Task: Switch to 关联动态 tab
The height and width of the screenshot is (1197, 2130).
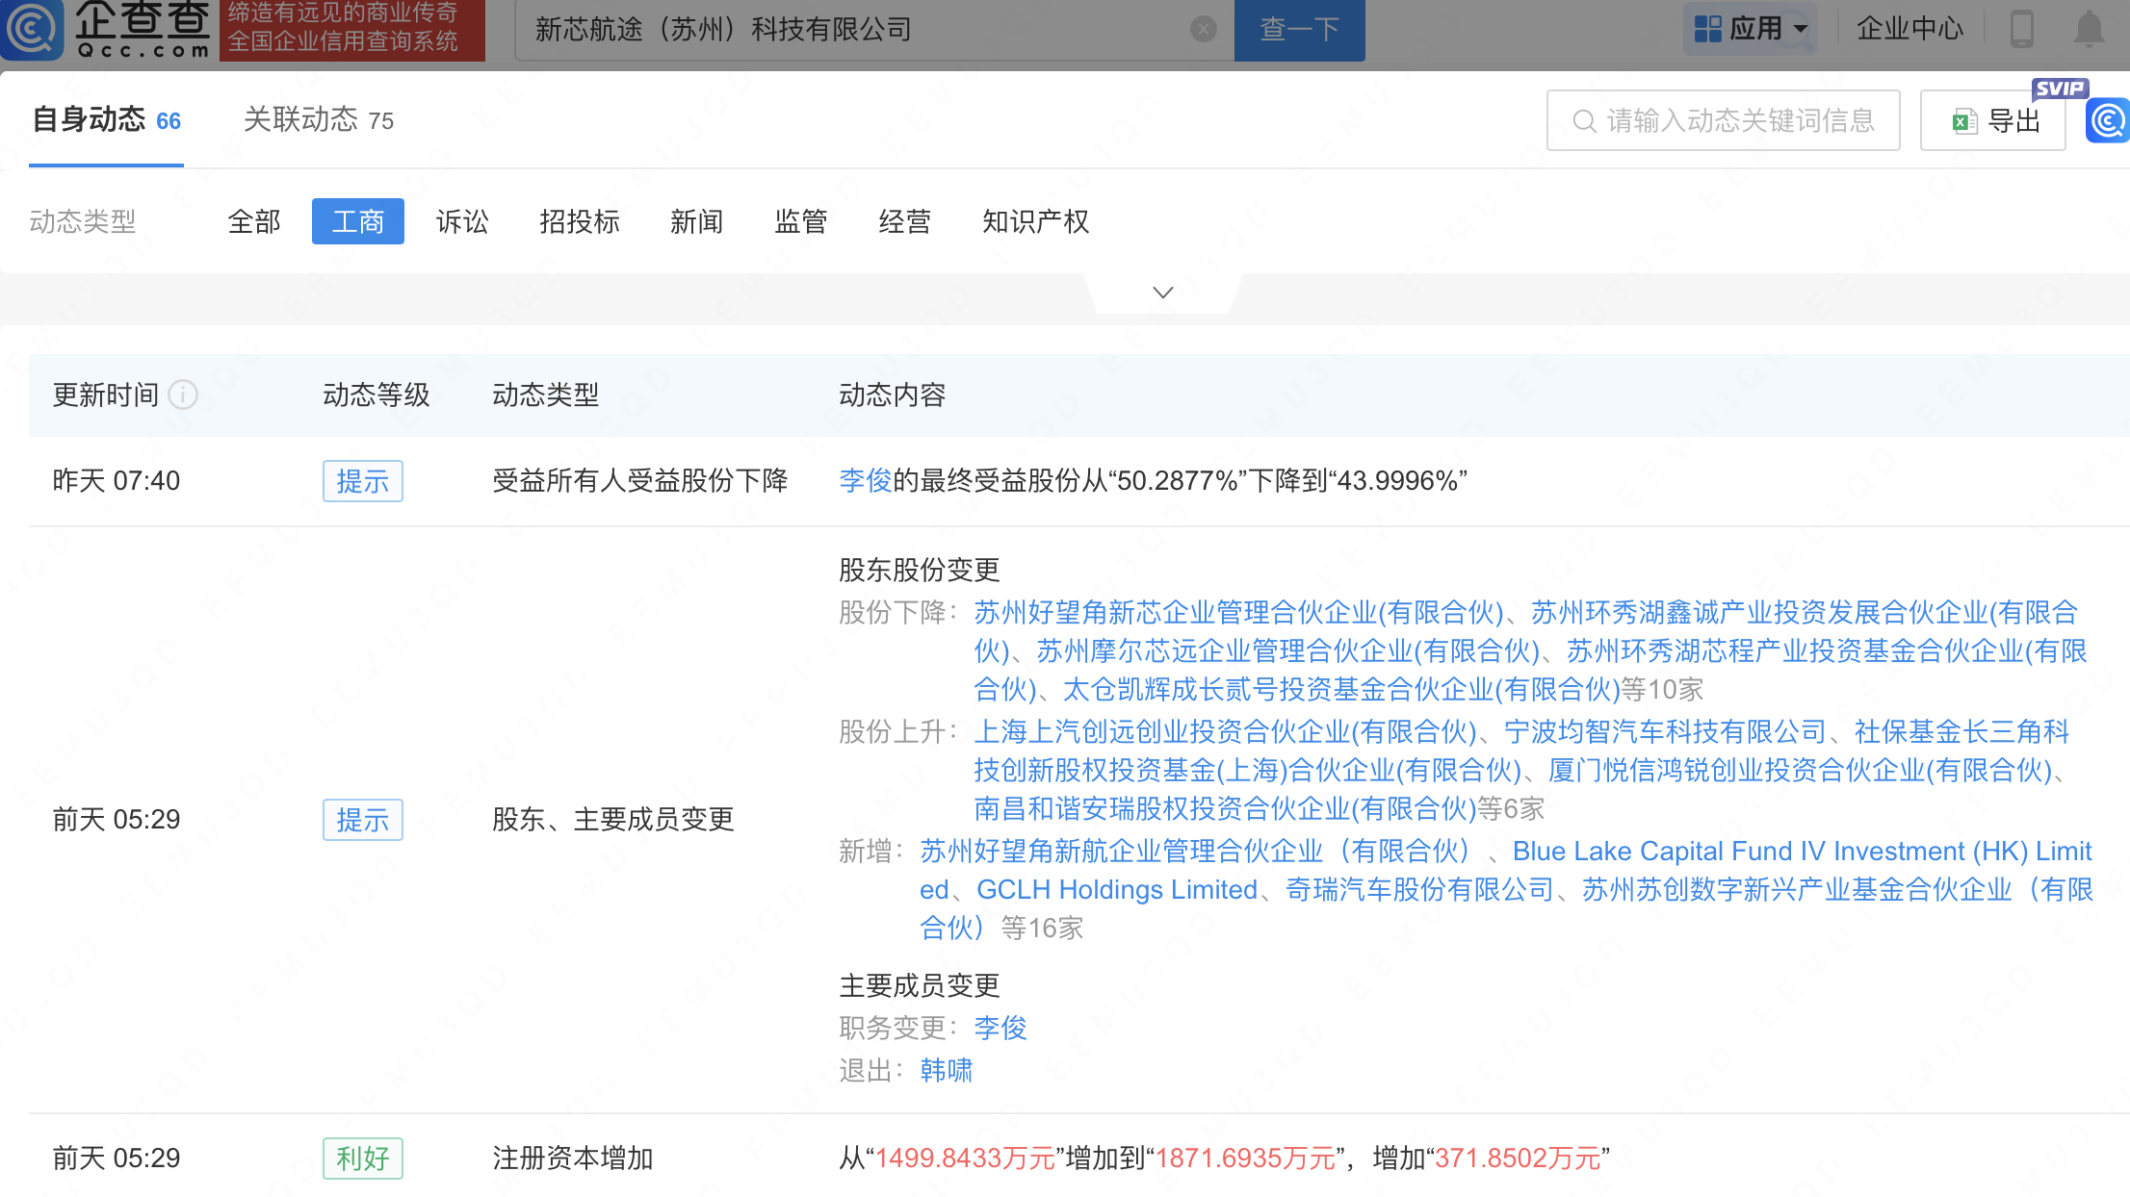Action: pos(318,120)
